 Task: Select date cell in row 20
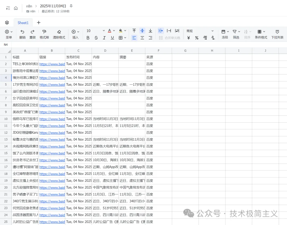pyautogui.click(x=78, y=188)
